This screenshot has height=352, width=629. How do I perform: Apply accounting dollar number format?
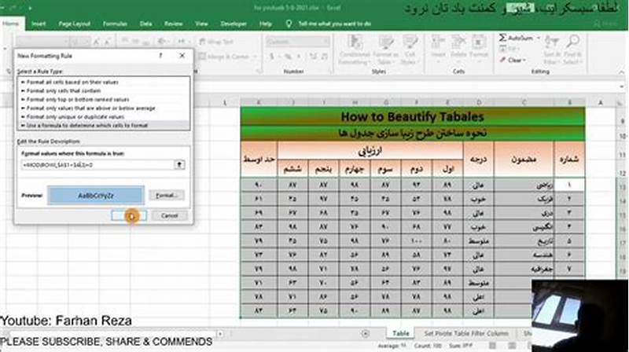click(271, 57)
